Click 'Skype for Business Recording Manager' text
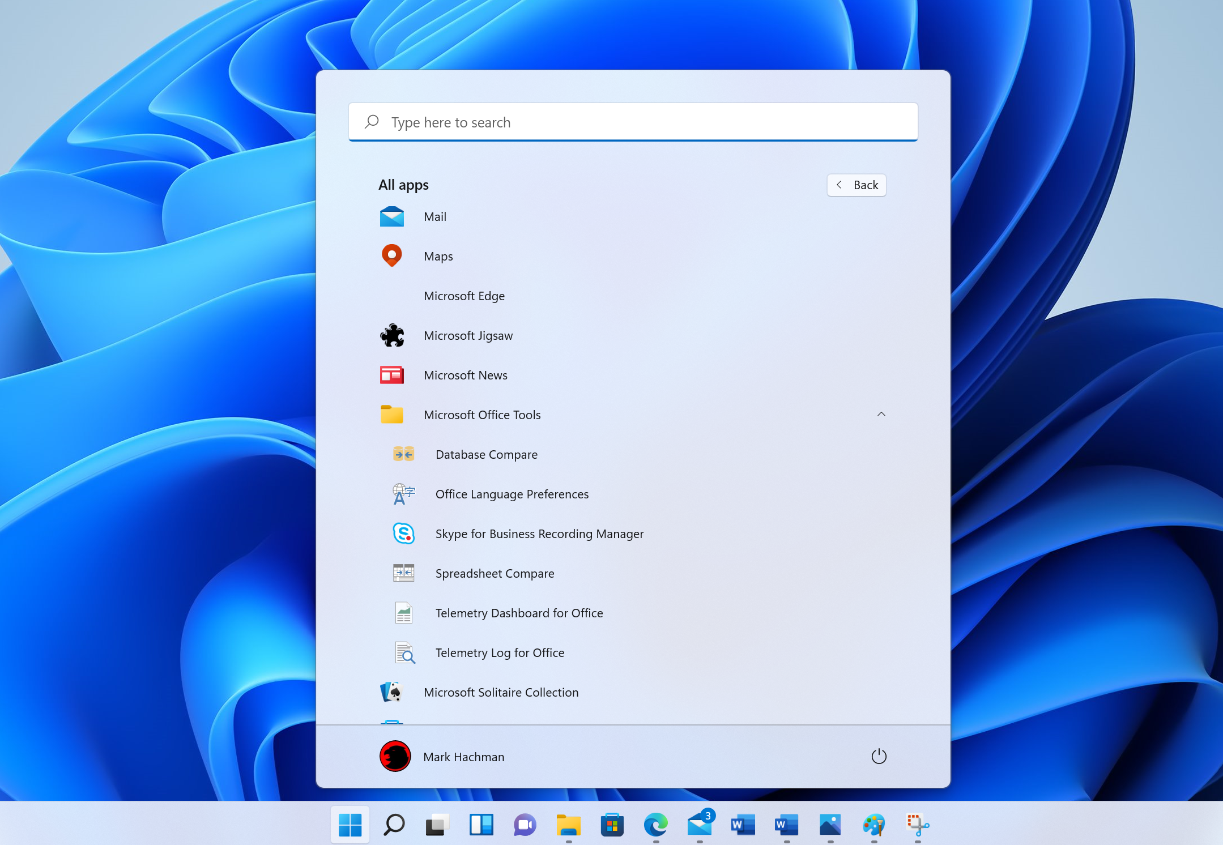Viewport: 1223px width, 845px height. click(540, 534)
